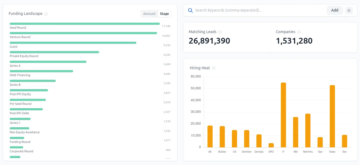The width and height of the screenshot is (360, 165).
Task: Click the 9,332 Grant count
Action: pos(167,45)
